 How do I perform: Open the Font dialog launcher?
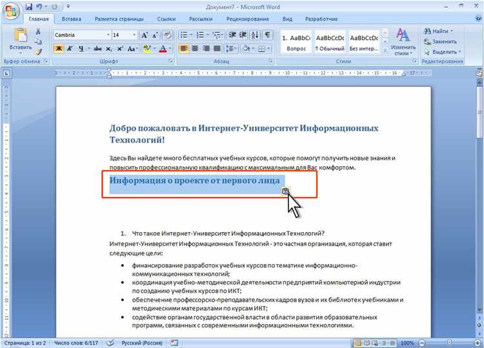(170, 61)
